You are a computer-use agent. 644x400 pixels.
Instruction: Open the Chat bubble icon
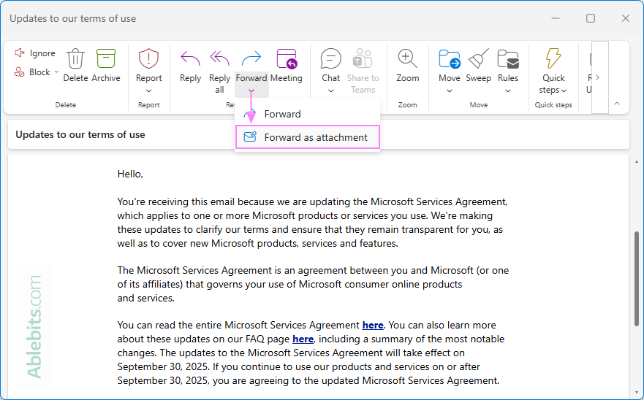330,58
